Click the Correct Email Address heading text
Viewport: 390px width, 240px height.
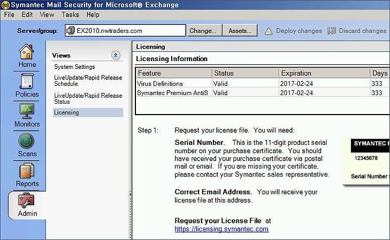(213, 192)
